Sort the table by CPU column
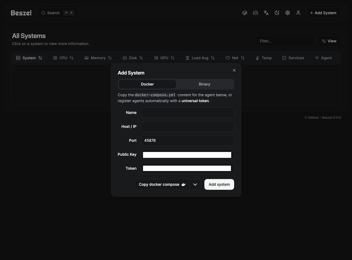 (x=63, y=58)
